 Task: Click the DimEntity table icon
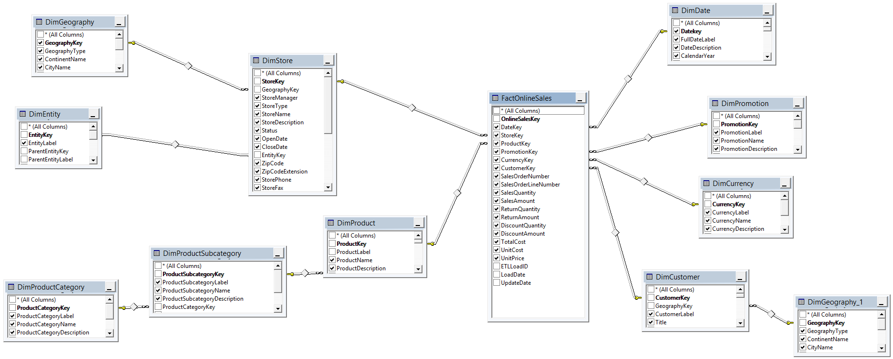pos(23,114)
